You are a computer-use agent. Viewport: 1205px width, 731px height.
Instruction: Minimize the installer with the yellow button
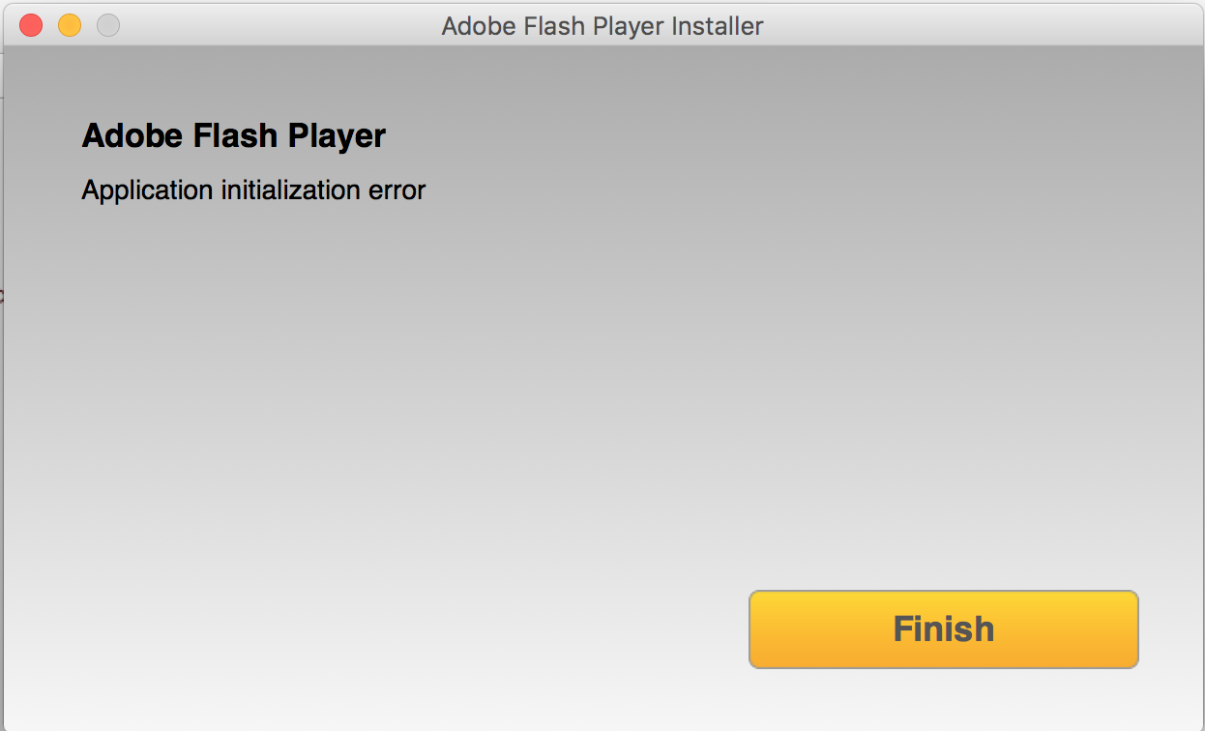point(70,25)
